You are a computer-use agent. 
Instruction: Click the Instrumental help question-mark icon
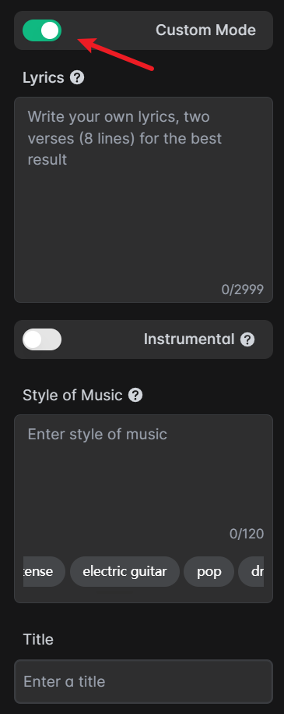point(247,339)
